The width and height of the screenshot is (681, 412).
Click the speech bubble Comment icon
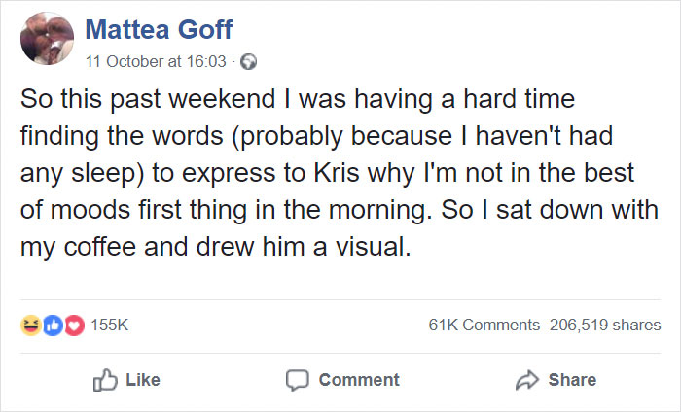298,379
